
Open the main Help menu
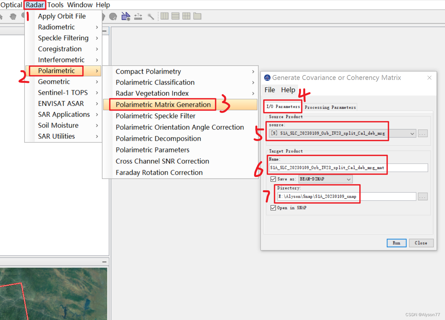103,5
